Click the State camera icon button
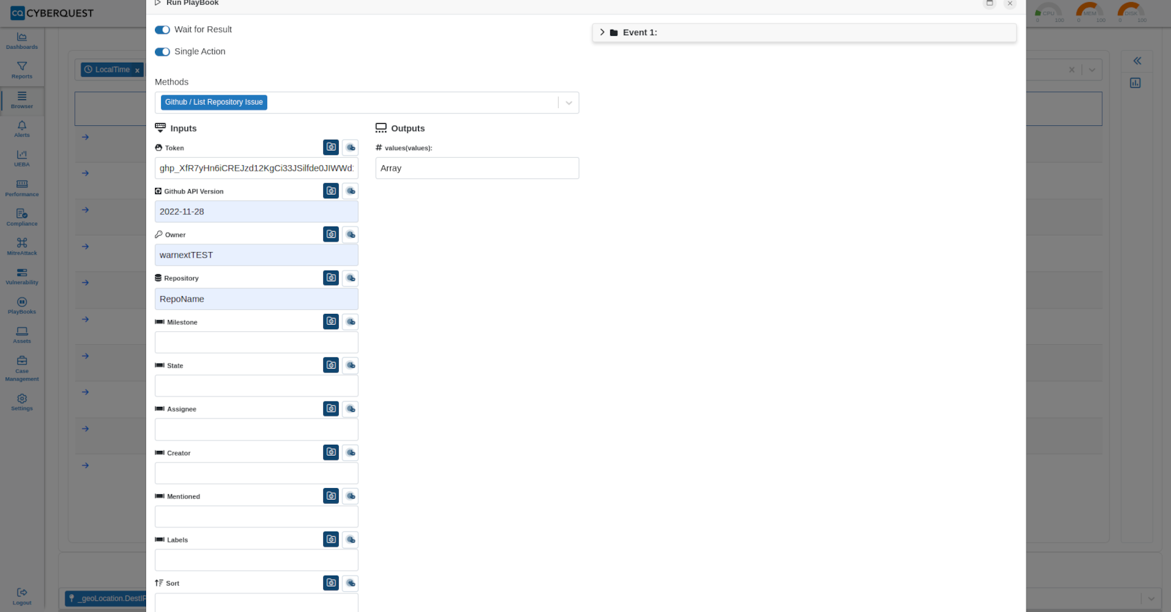The height and width of the screenshot is (612, 1171). [331, 365]
